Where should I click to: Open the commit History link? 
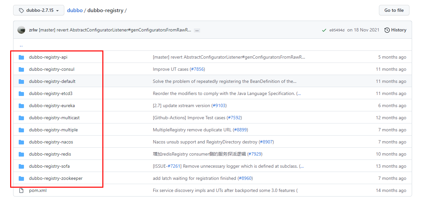(x=395, y=30)
